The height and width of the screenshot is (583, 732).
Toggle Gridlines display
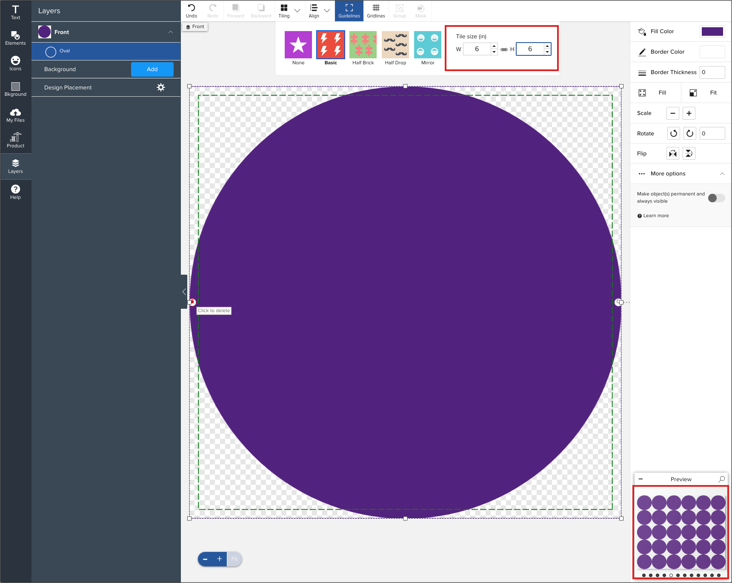[x=376, y=11]
